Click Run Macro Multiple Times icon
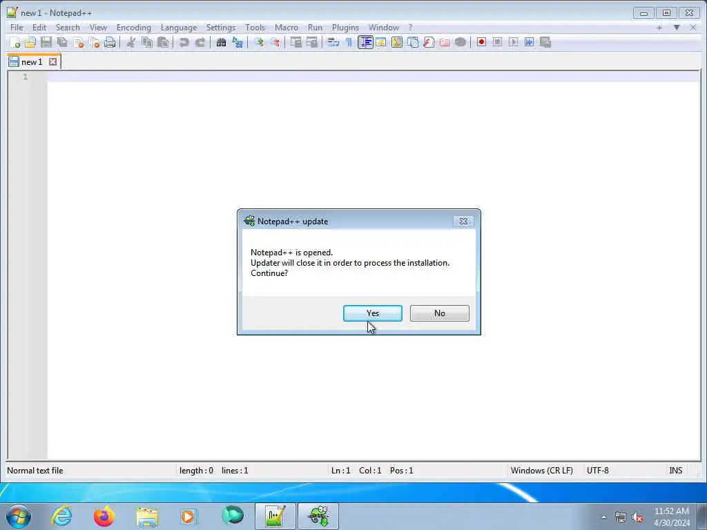 [x=530, y=42]
